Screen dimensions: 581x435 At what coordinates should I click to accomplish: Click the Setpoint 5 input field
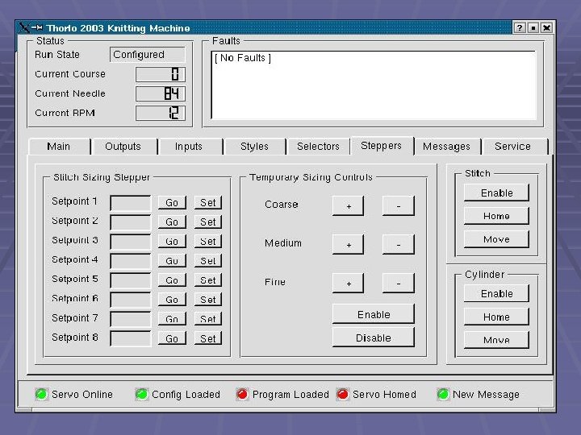[131, 281]
